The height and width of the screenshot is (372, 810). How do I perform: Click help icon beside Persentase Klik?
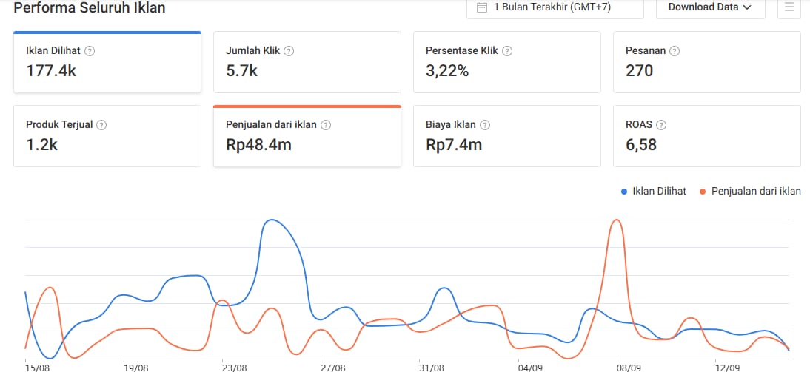pos(507,51)
